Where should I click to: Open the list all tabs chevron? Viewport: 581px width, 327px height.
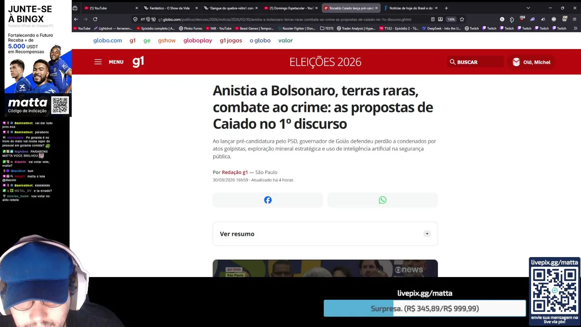point(528,8)
